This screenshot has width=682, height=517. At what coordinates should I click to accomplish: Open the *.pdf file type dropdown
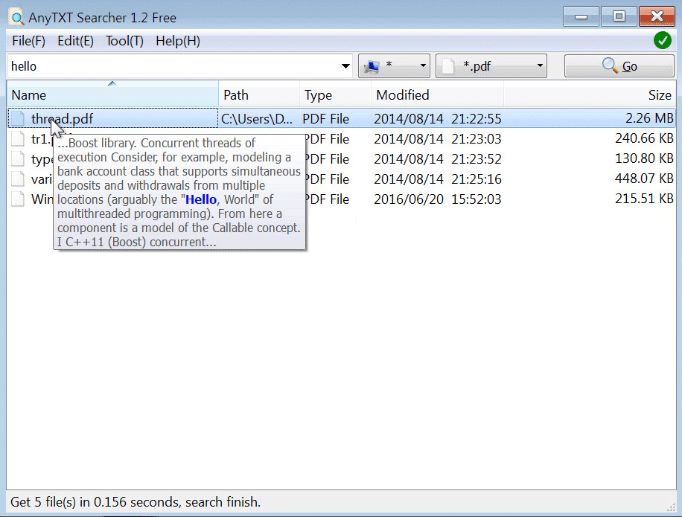(491, 66)
